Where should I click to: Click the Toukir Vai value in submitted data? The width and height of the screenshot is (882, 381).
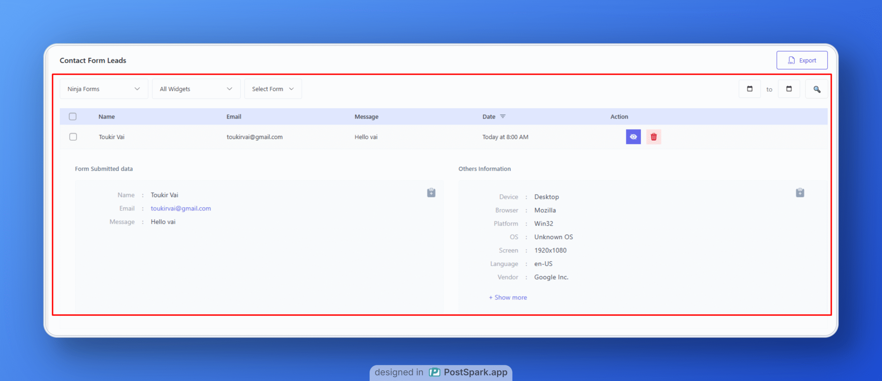click(x=164, y=195)
